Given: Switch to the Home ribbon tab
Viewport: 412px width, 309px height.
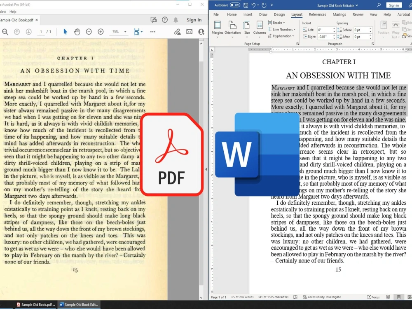Looking at the screenshot, I should [232, 14].
